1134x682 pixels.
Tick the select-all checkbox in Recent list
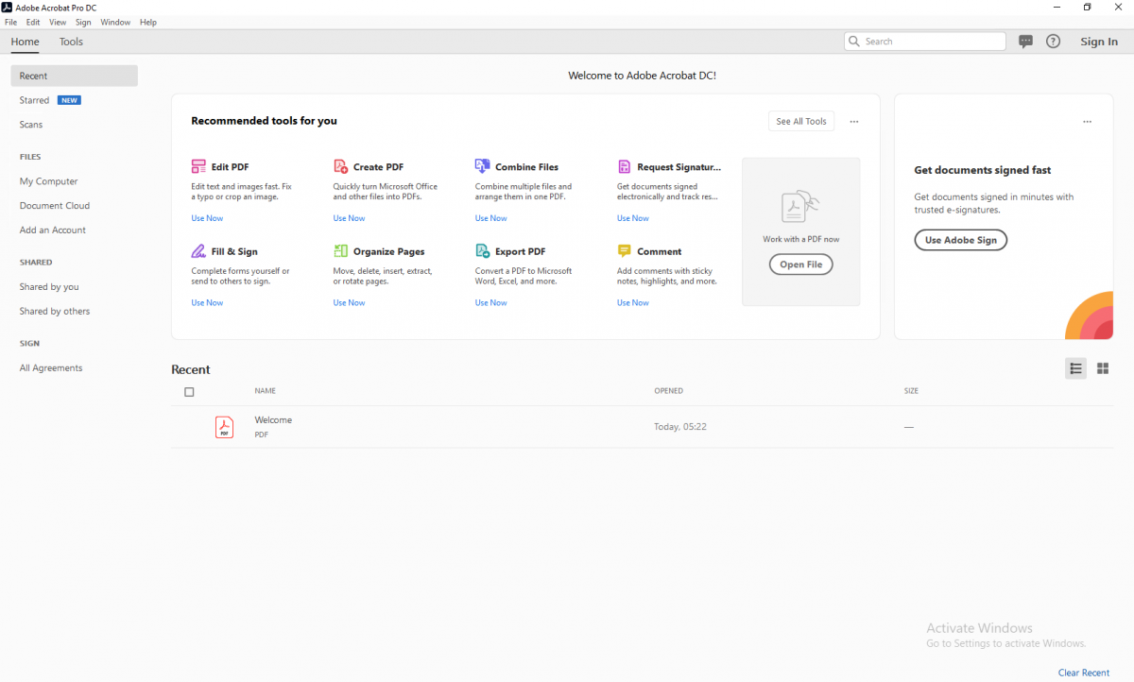[189, 392]
